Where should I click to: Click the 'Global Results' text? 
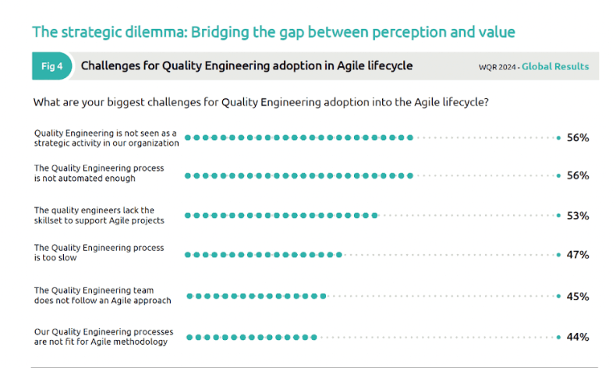[x=555, y=67]
